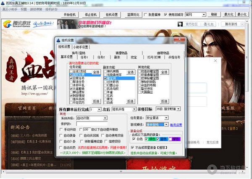Click 反选 in the 副本功能 list
The height and width of the screenshot is (179, 252).
click(x=130, y=101)
